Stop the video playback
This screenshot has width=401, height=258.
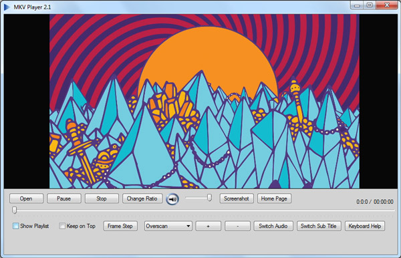[102, 199]
